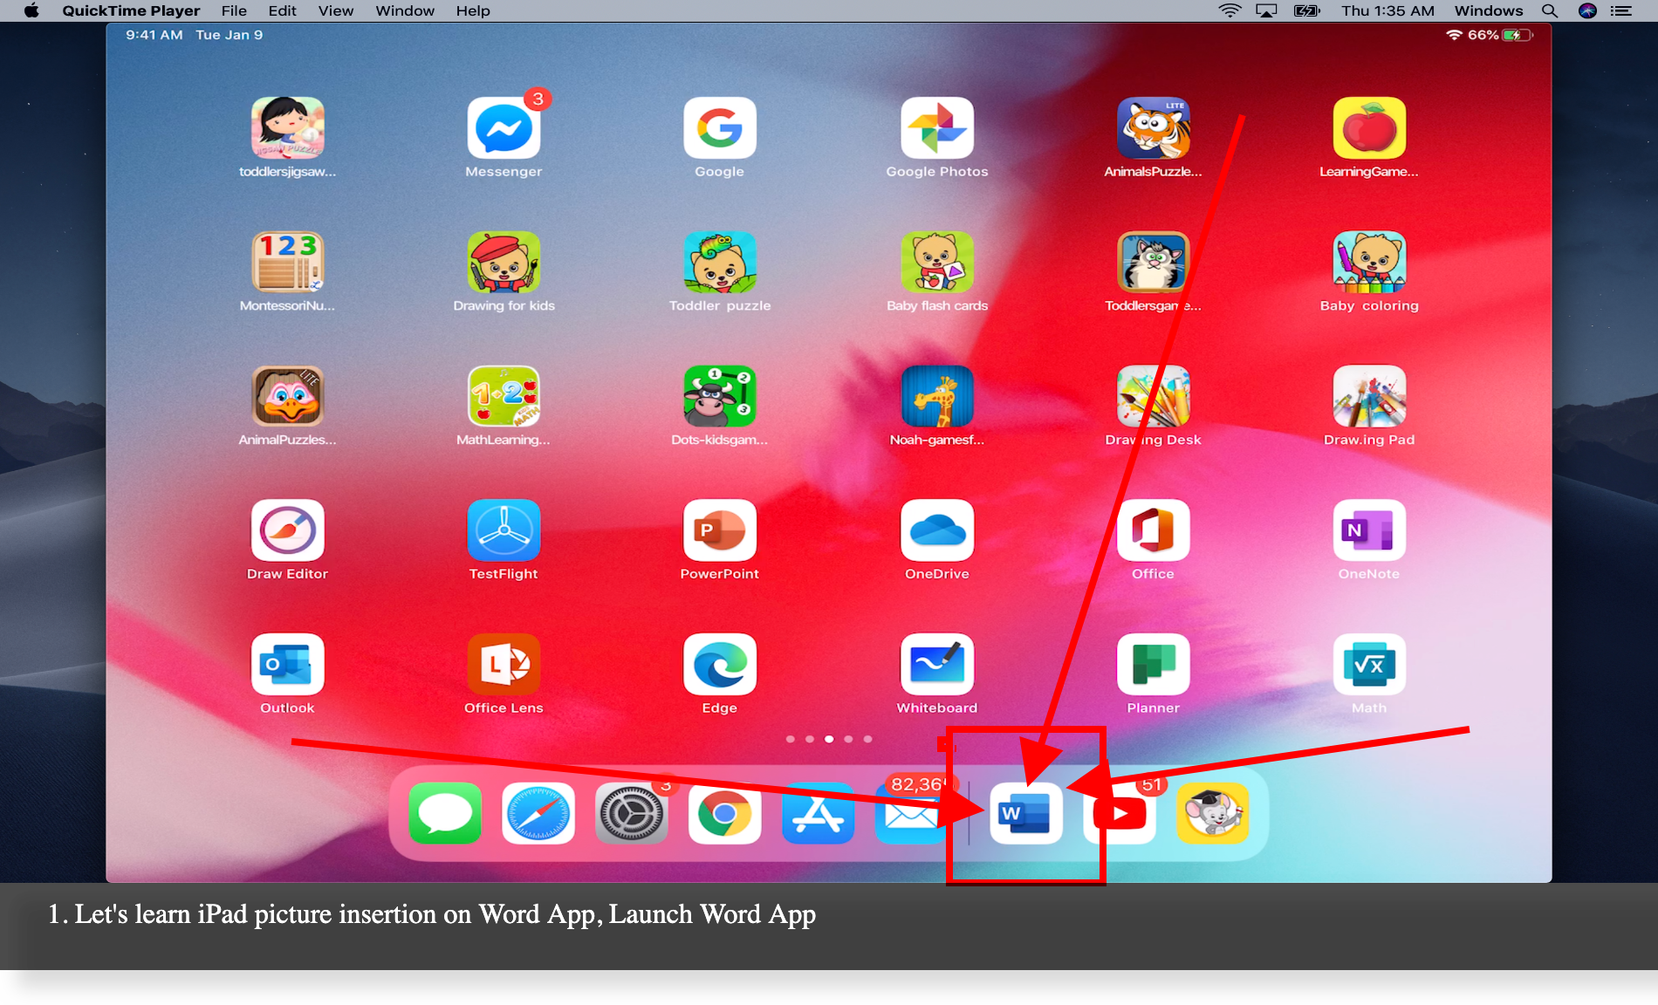Click the Siri icon in menu bar
This screenshot has width=1658, height=1005.
coord(1587,10)
